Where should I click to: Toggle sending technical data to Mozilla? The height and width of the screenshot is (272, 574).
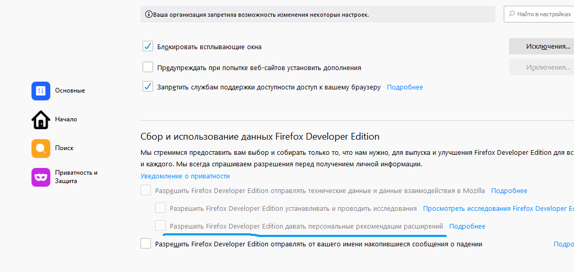click(x=146, y=190)
